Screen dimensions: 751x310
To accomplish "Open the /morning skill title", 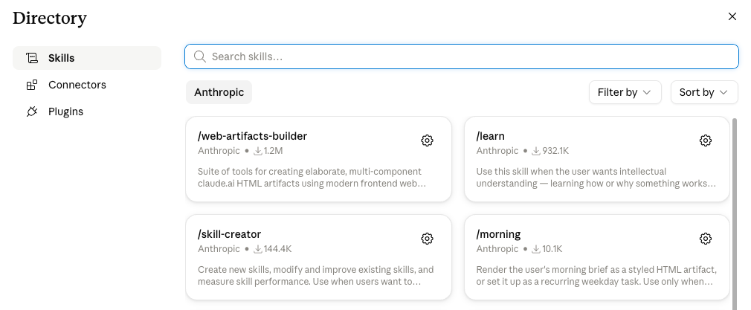I will [x=499, y=234].
